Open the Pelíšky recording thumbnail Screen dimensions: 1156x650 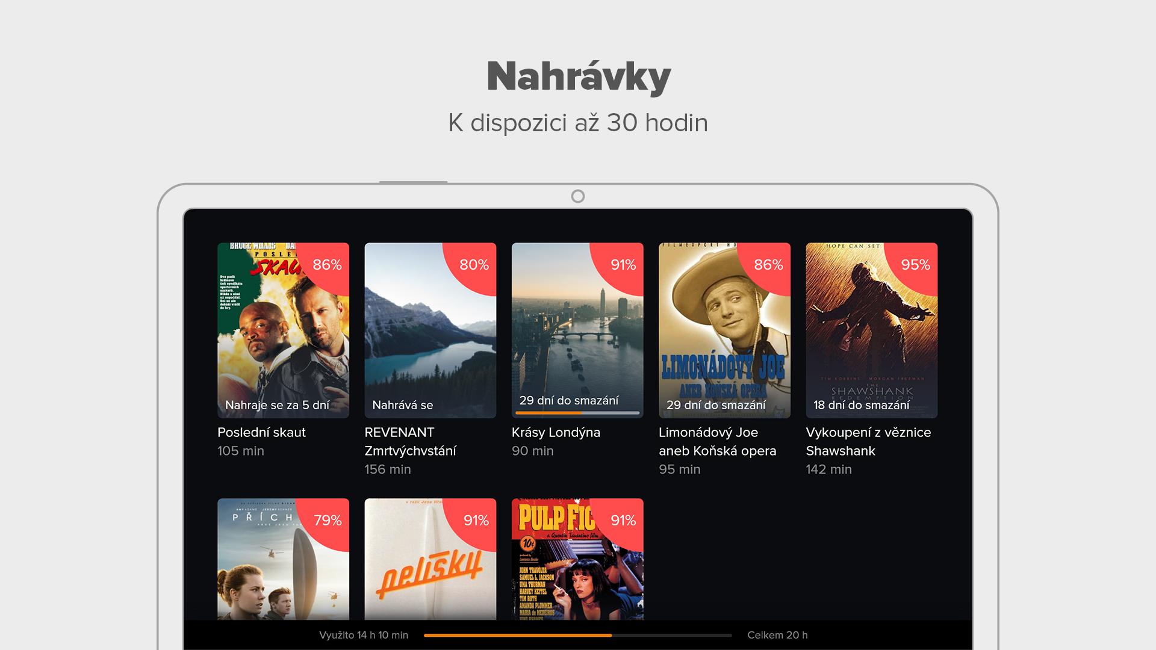coord(430,559)
